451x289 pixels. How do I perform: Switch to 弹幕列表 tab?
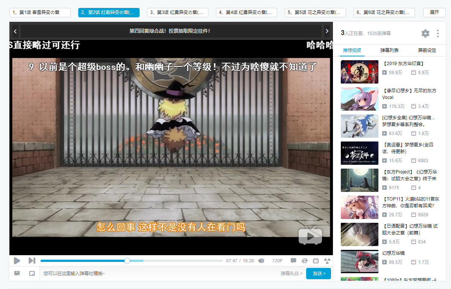click(389, 50)
